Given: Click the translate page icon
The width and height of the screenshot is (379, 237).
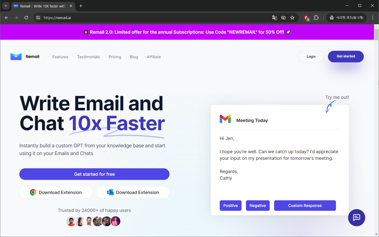Looking at the screenshot, I should pyautogui.click(x=274, y=18).
